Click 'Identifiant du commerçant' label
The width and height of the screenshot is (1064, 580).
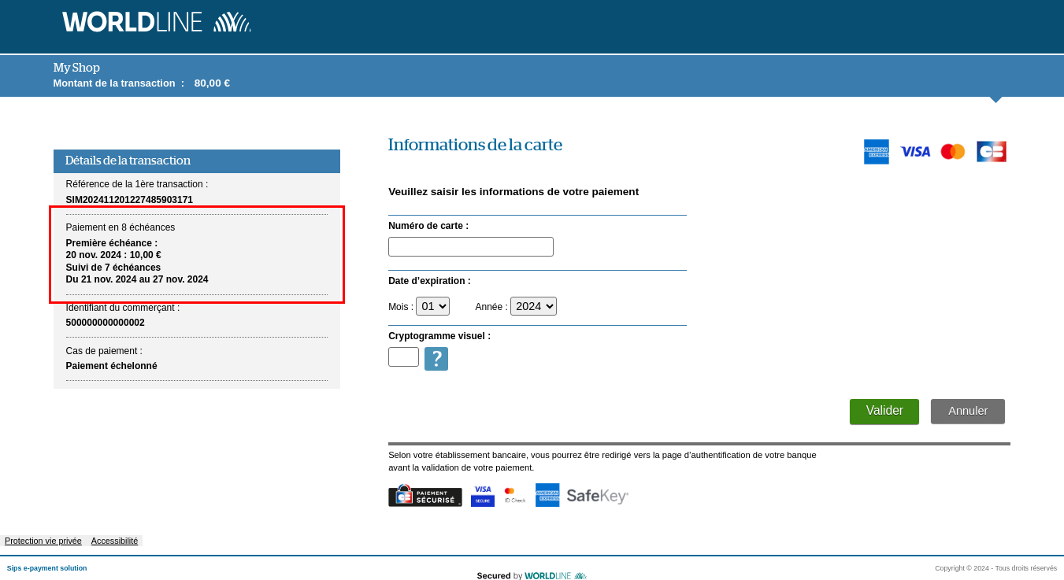click(123, 308)
